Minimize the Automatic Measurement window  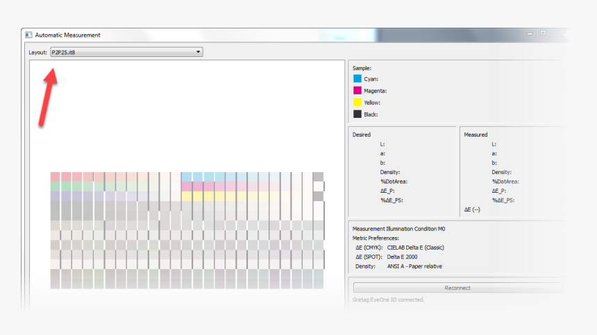530,33
